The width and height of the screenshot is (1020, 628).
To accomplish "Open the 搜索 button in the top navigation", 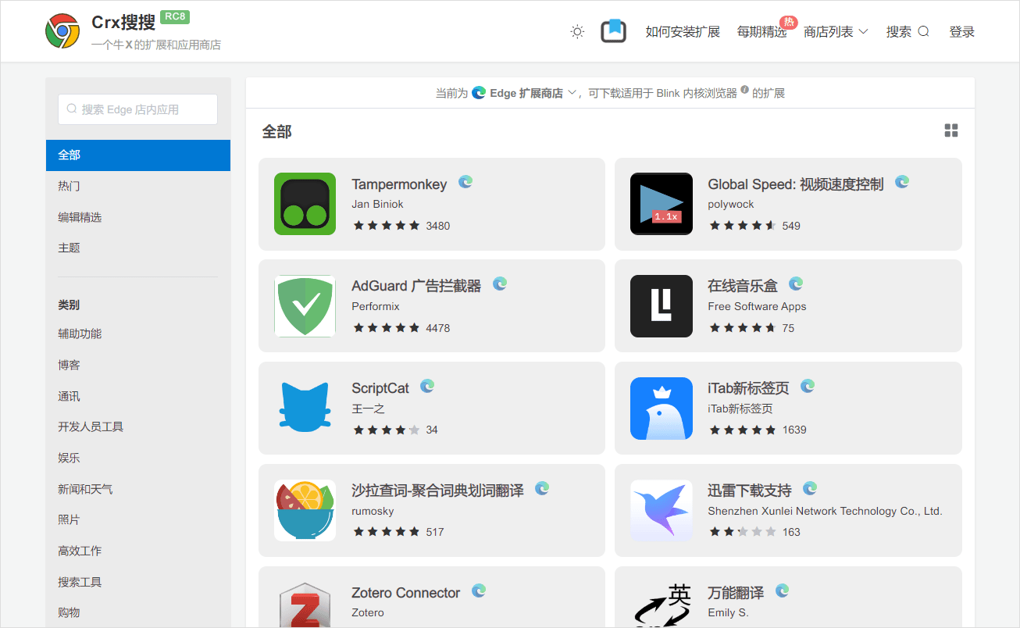I will point(907,32).
